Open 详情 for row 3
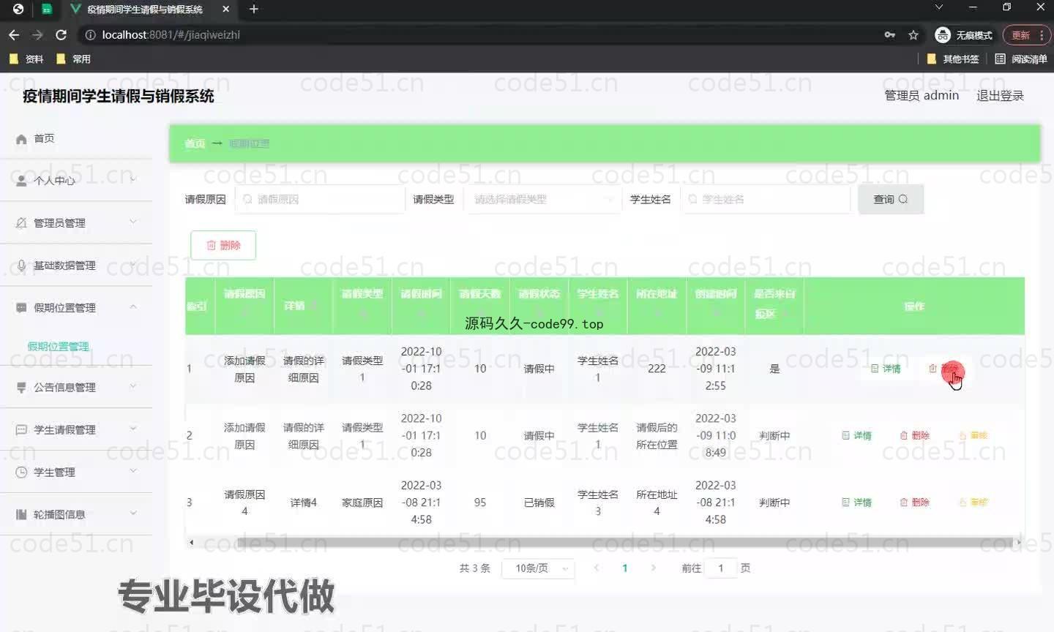Screen dimensions: 1054x632 coord(856,503)
